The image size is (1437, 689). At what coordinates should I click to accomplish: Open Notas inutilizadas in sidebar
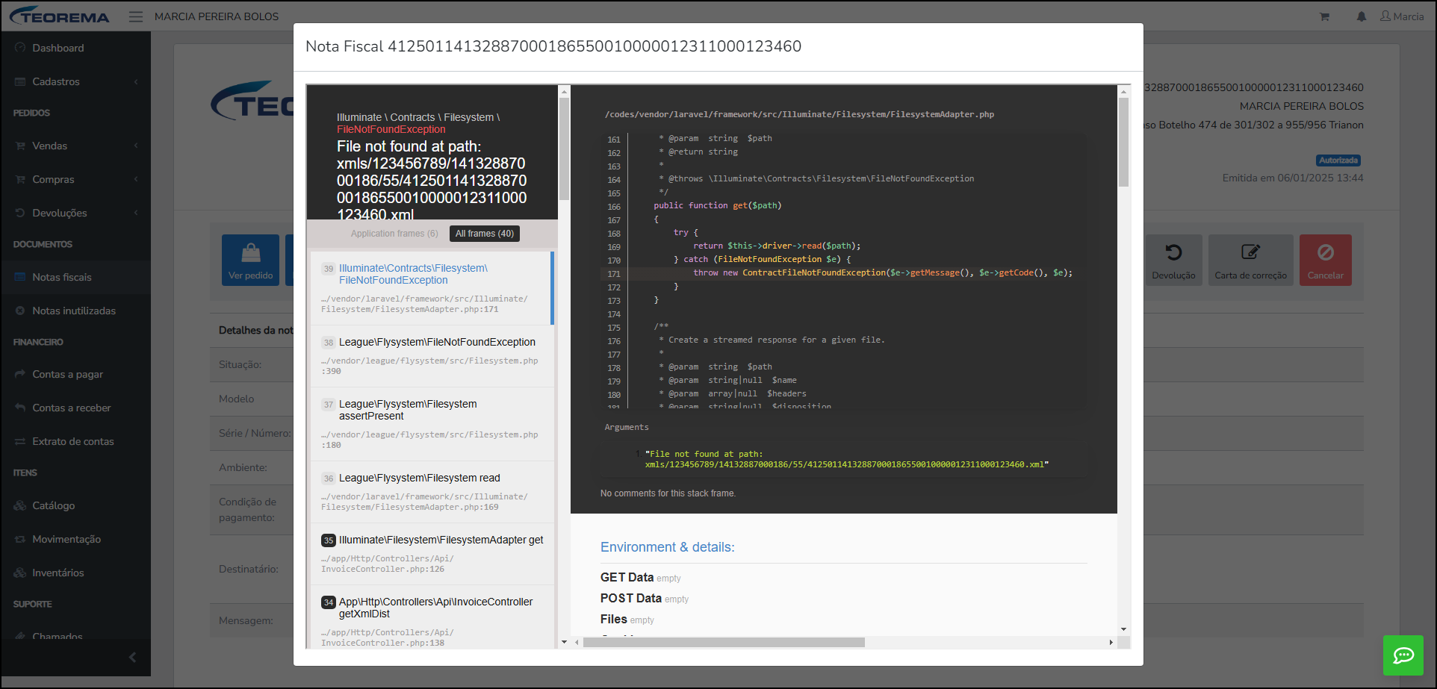[x=75, y=311]
